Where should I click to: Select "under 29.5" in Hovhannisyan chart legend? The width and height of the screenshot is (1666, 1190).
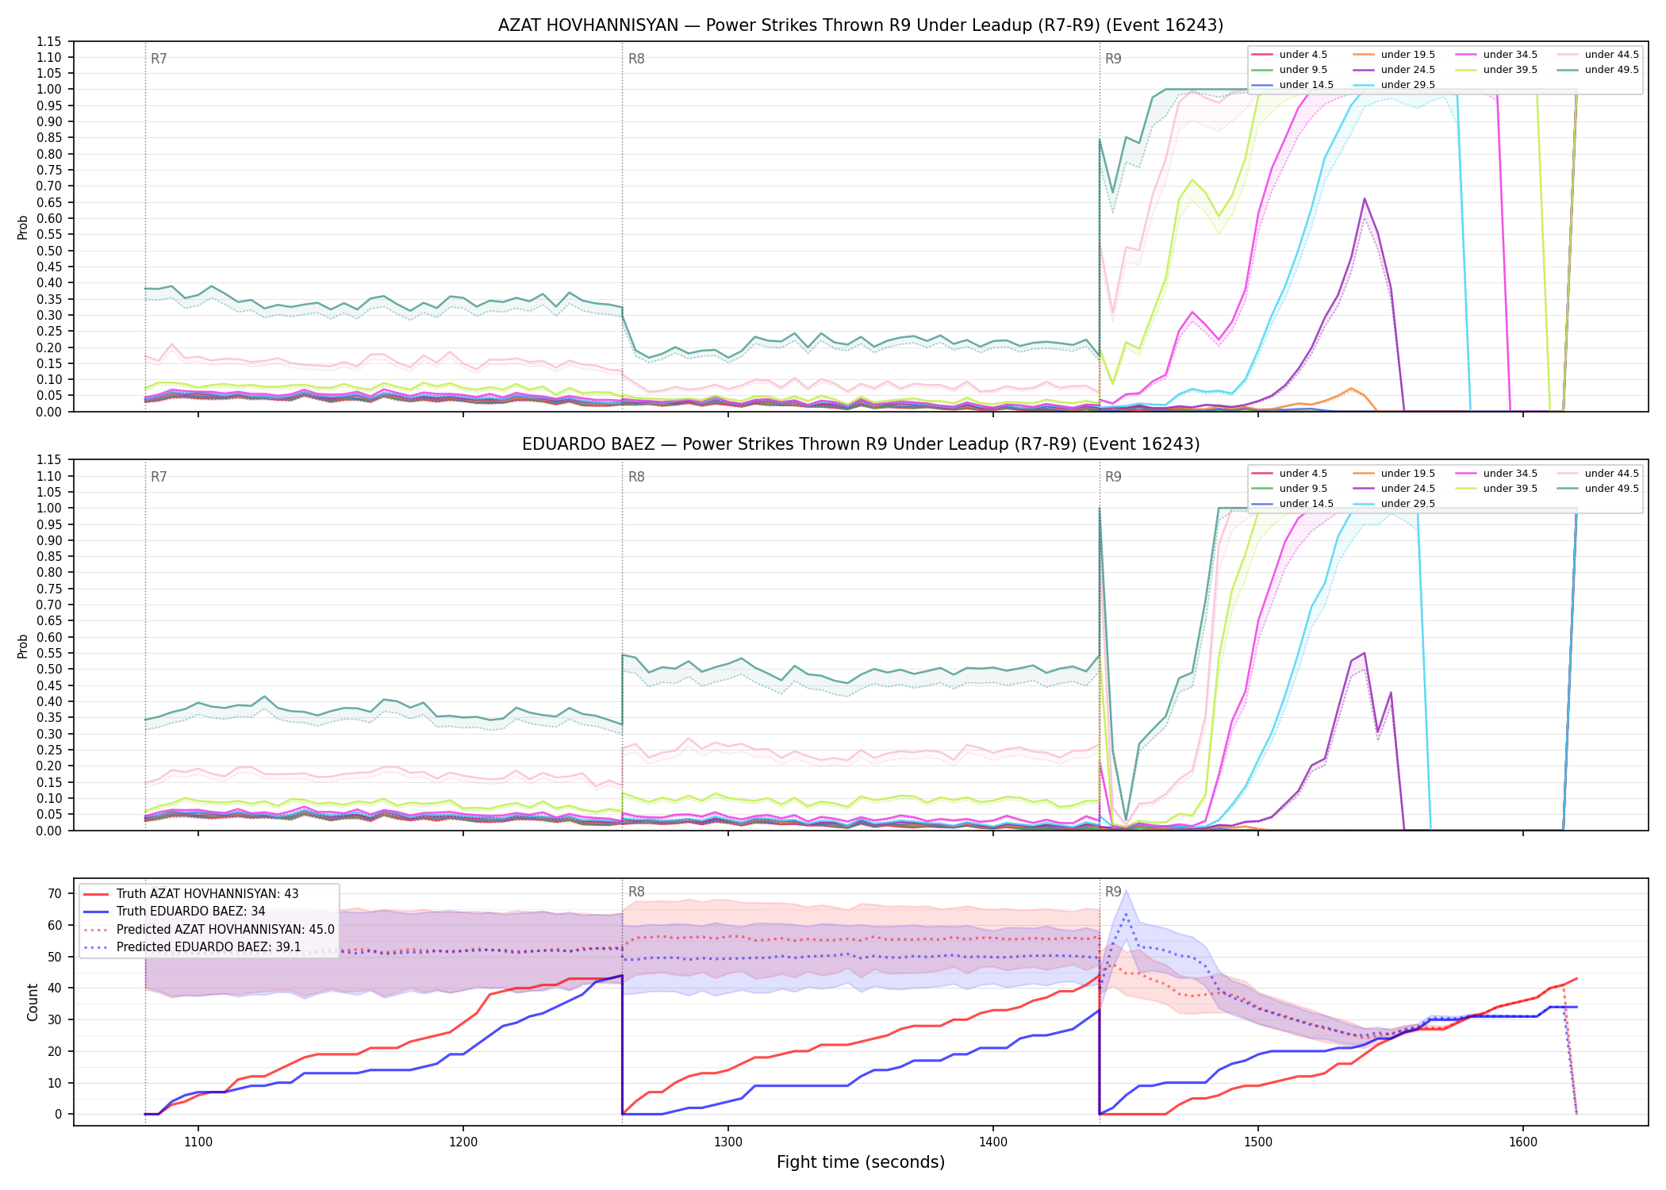[1394, 85]
